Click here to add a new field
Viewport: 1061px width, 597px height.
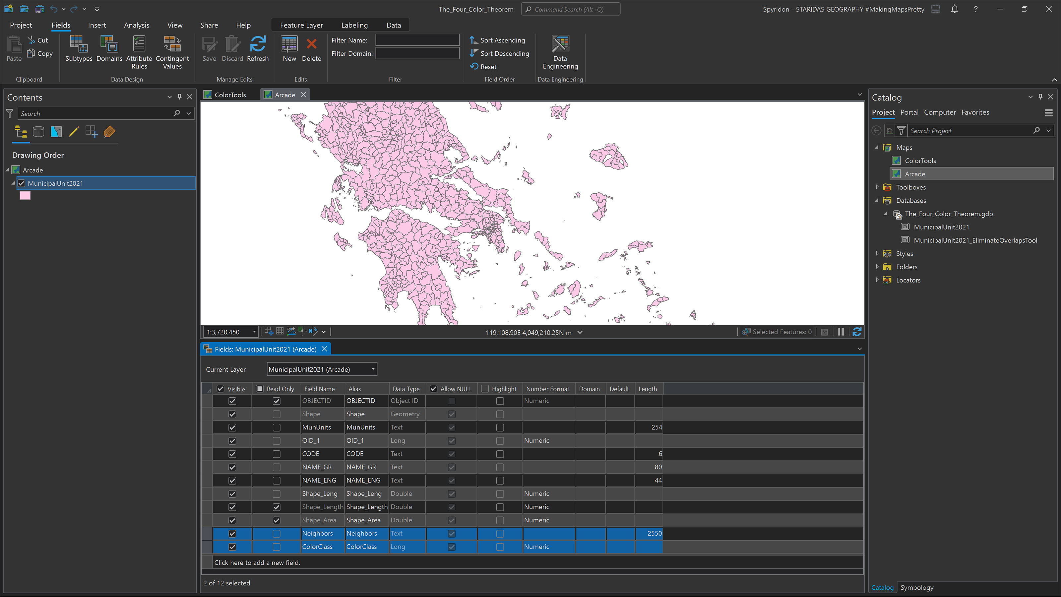coord(257,563)
